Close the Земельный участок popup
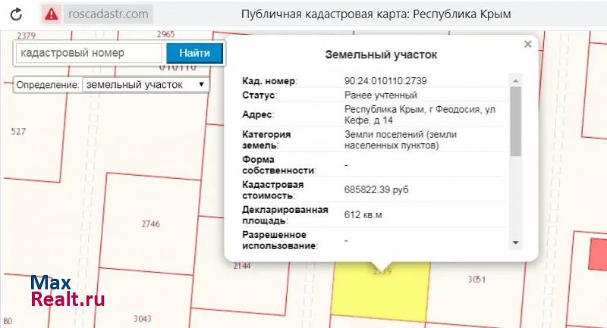Screen dimensions: 607x328 [527, 45]
